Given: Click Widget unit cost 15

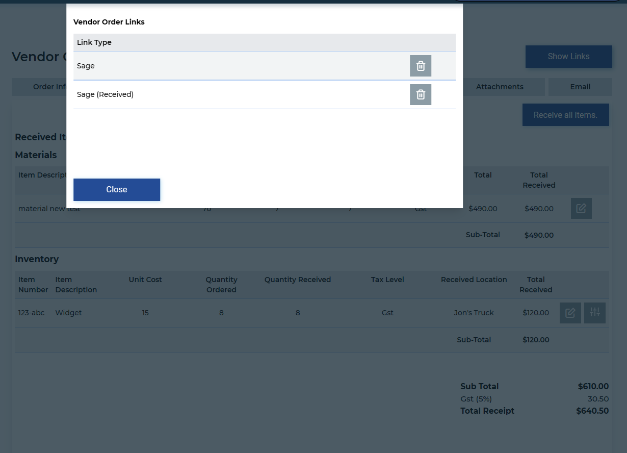Looking at the screenshot, I should tap(145, 313).
